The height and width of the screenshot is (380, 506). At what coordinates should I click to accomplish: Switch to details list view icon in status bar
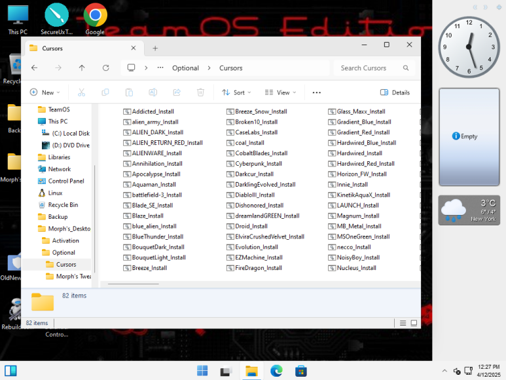(403, 323)
